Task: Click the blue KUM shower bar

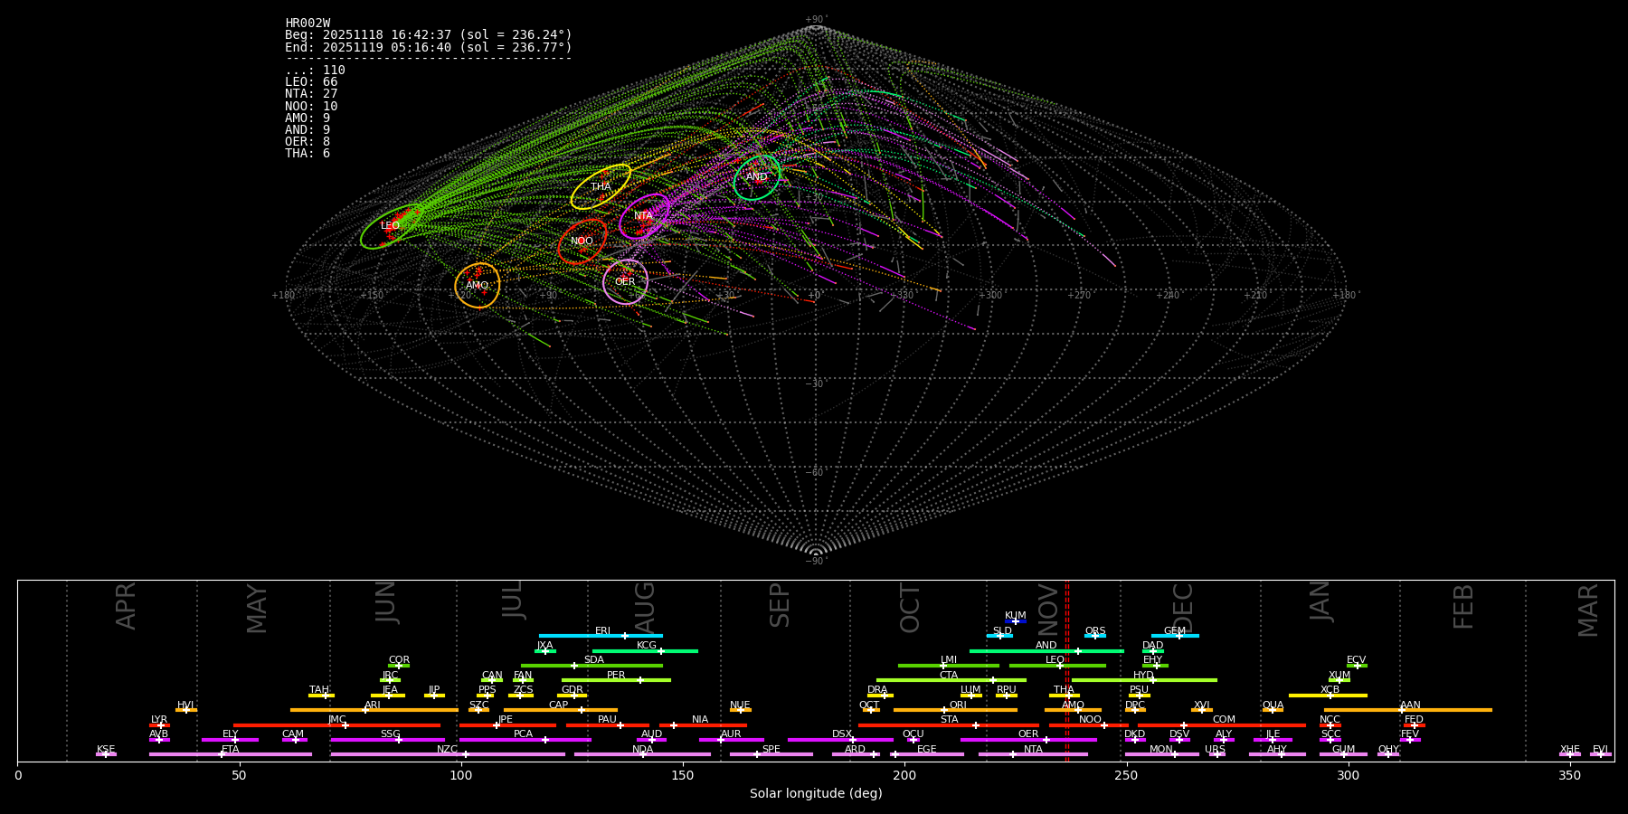Action: pyautogui.click(x=1016, y=621)
